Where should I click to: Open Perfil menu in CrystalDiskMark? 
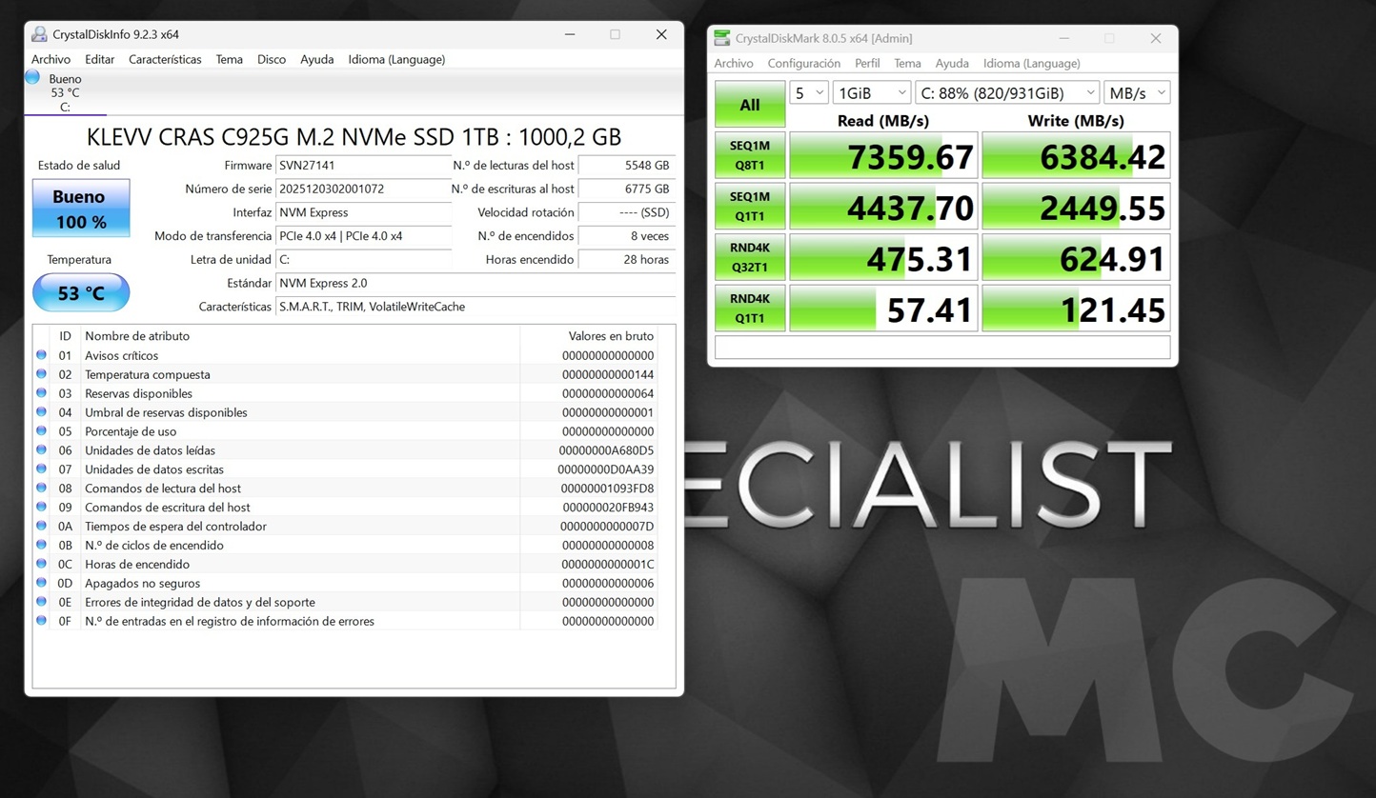click(867, 63)
